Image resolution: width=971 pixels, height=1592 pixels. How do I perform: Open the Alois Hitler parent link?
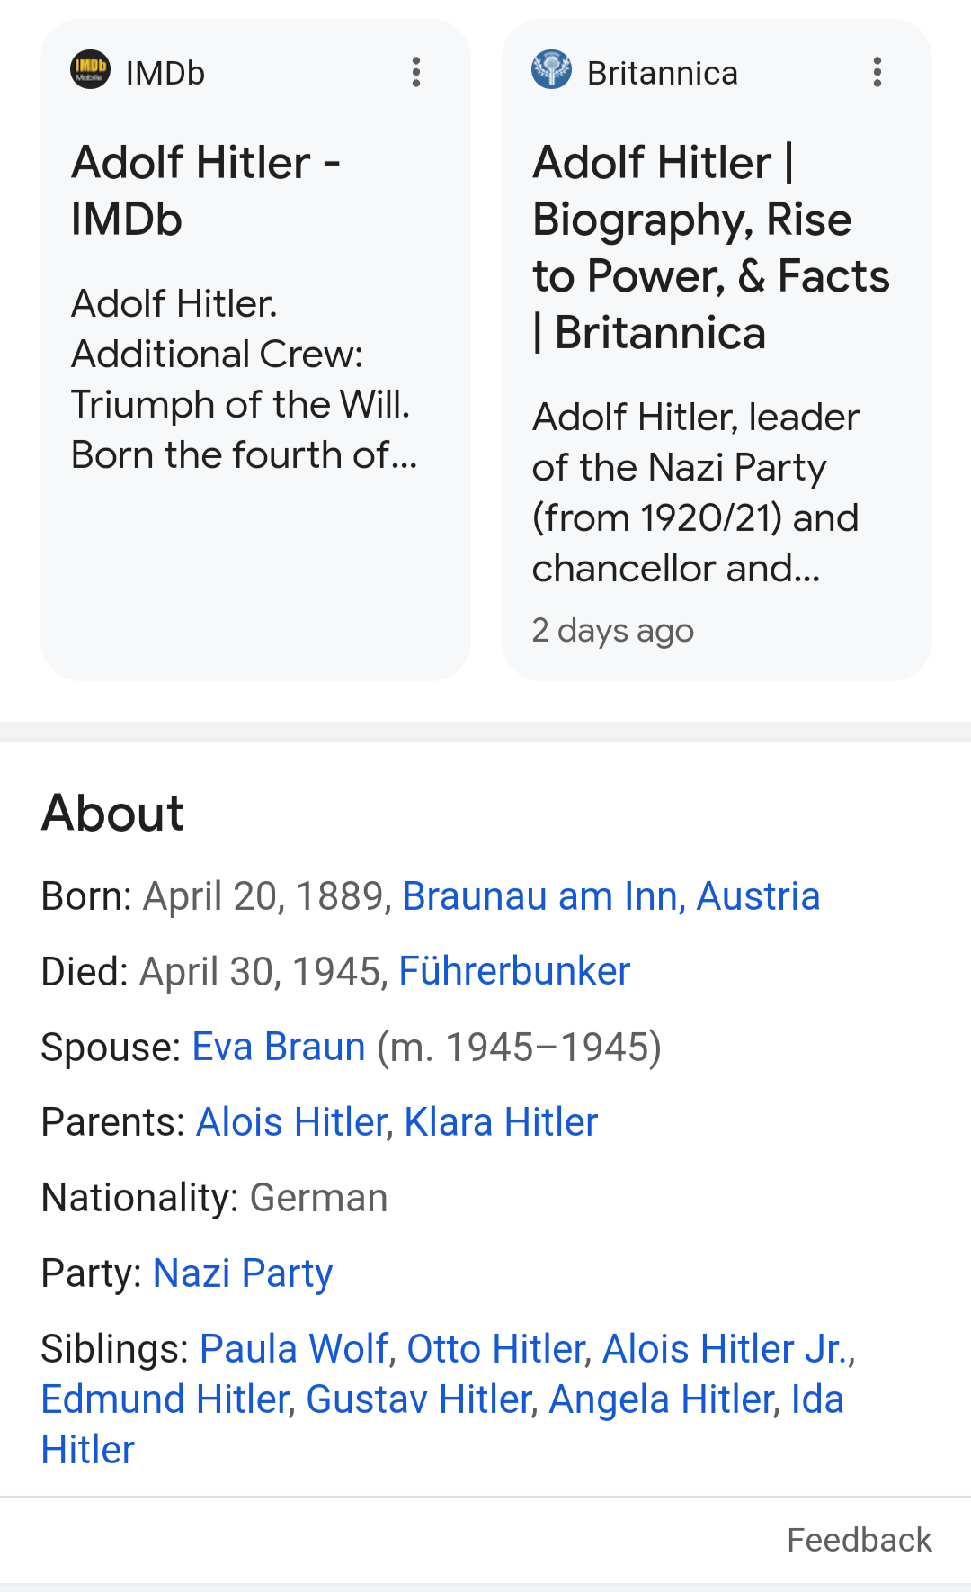291,1122
